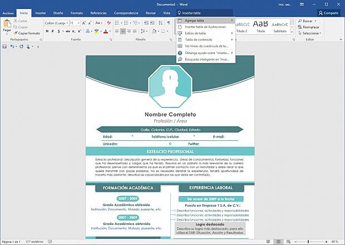Align text to the right
Viewport: 345px width, 245px height.
[129, 31]
